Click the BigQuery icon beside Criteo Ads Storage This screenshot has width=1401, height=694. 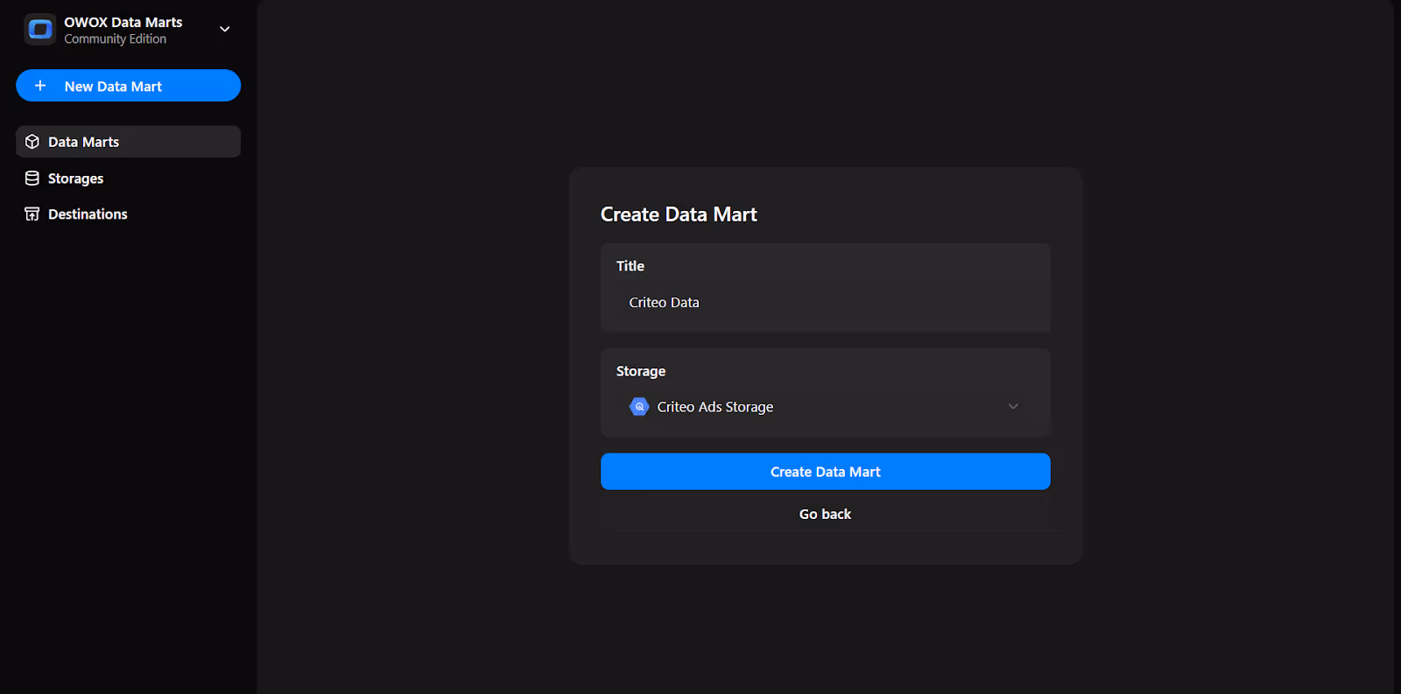(639, 407)
